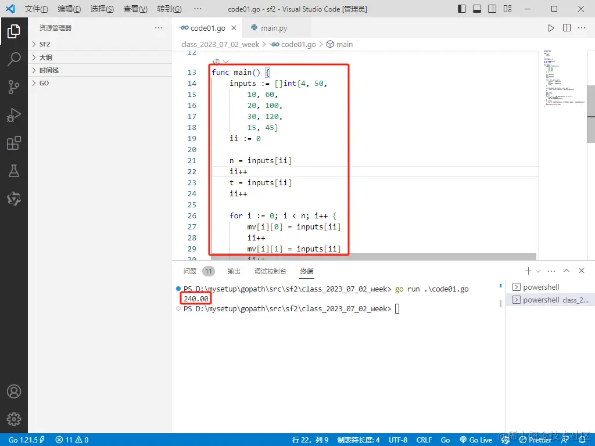
Task: Open the 选择(S) menu
Action: tap(102, 9)
